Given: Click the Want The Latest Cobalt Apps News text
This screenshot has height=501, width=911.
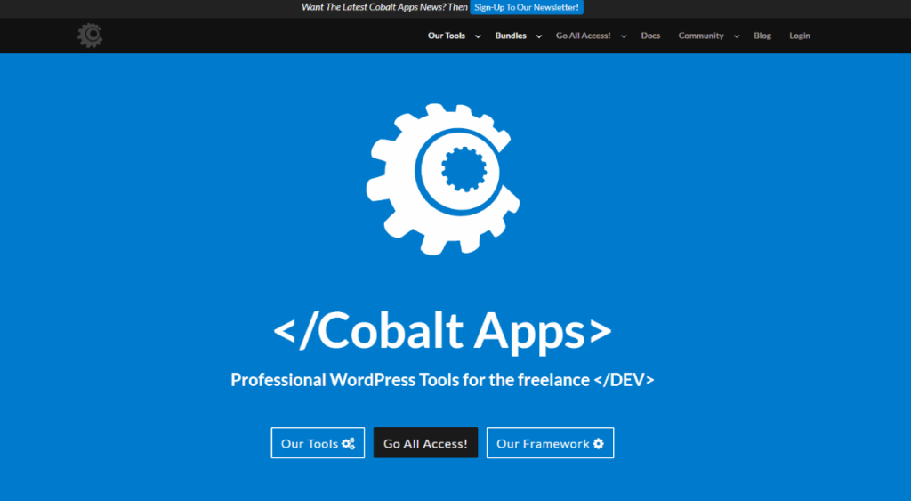Looking at the screenshot, I should coord(384,7).
